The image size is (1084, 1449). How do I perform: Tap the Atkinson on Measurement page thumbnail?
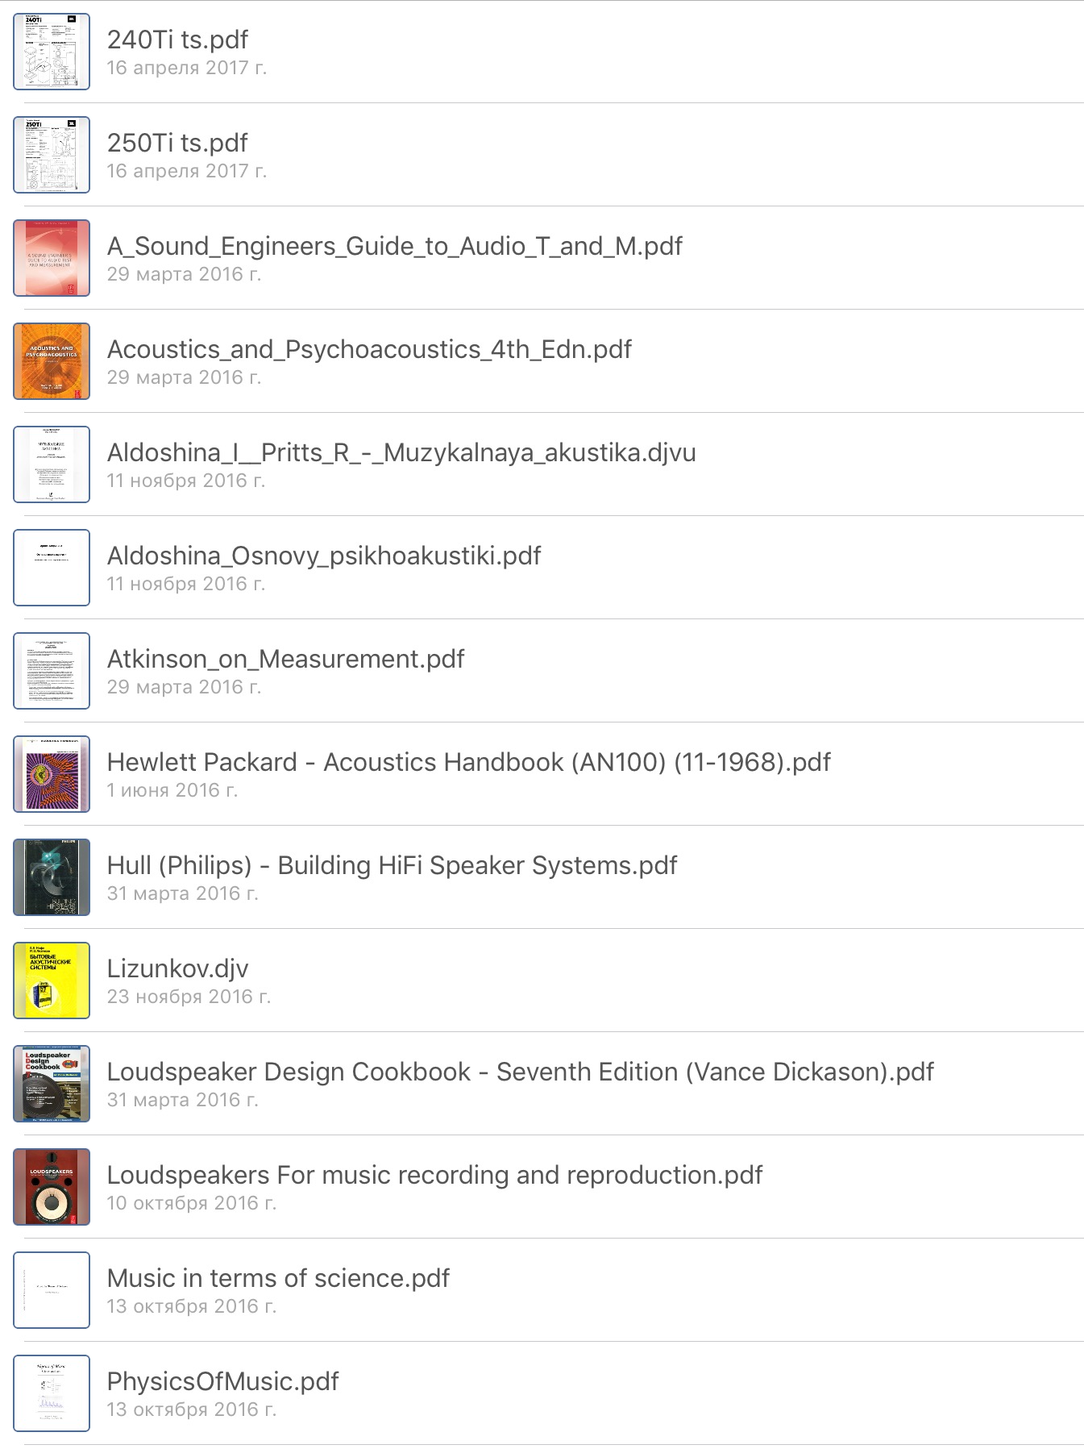point(52,671)
